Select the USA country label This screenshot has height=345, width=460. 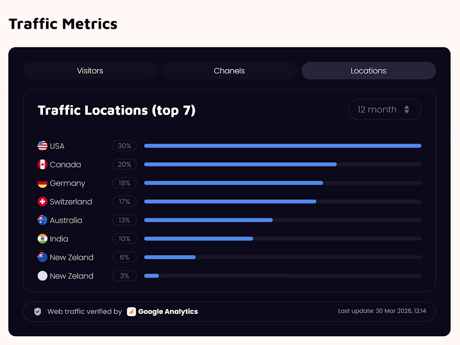[57, 146]
